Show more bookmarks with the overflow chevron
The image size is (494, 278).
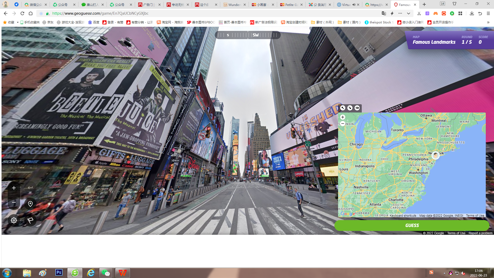click(x=488, y=22)
